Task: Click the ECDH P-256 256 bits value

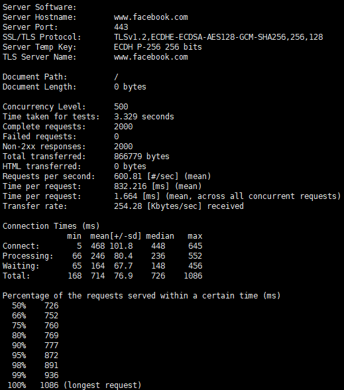Action: click(x=158, y=47)
